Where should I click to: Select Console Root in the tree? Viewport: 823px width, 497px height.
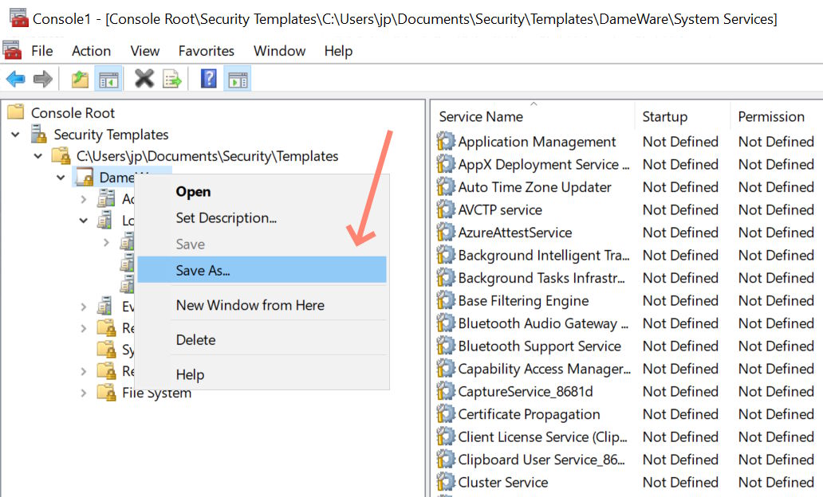[73, 113]
